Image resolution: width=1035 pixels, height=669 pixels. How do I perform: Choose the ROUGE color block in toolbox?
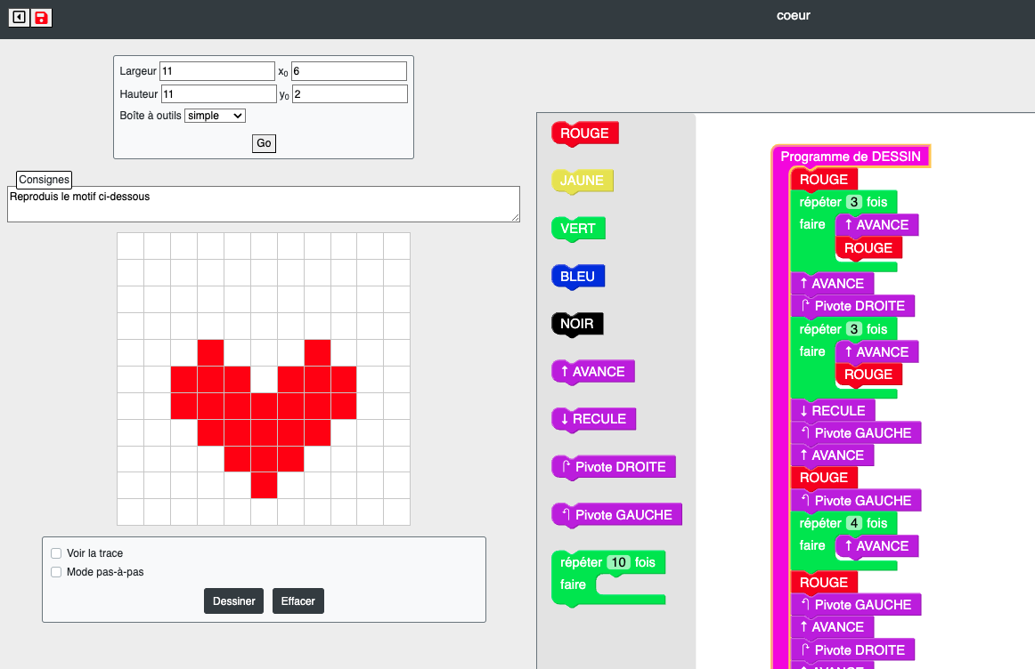coord(584,133)
